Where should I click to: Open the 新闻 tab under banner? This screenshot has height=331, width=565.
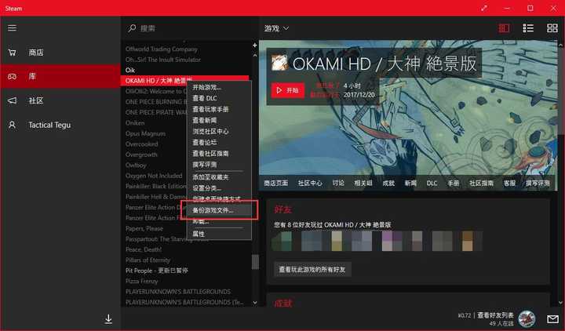(x=410, y=184)
